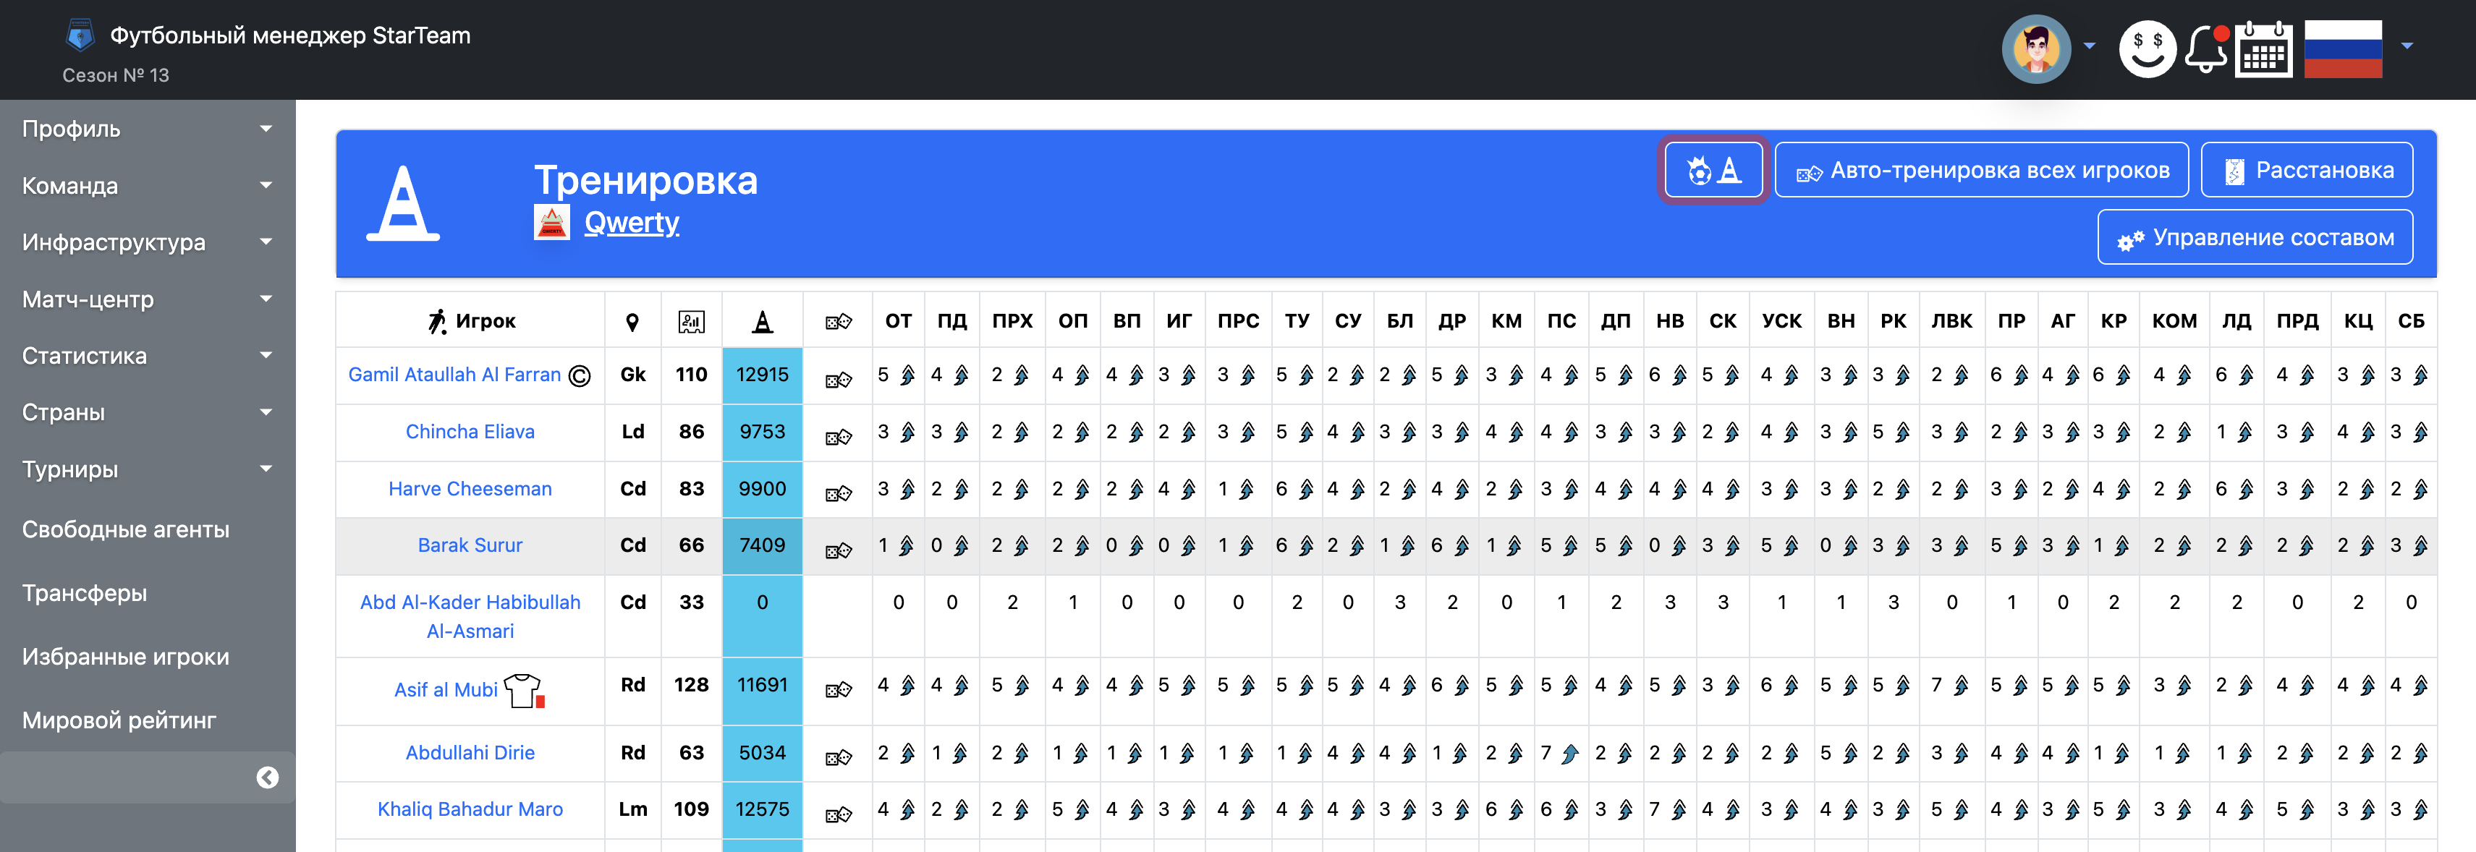Open the notifications bell
The height and width of the screenshot is (852, 2476).
(2207, 48)
